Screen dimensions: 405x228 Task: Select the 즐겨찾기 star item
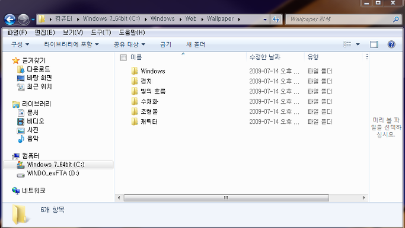click(x=29, y=60)
